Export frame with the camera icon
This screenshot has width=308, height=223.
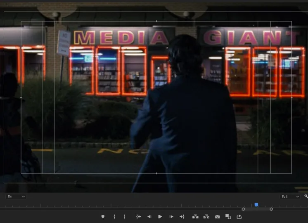point(217,216)
